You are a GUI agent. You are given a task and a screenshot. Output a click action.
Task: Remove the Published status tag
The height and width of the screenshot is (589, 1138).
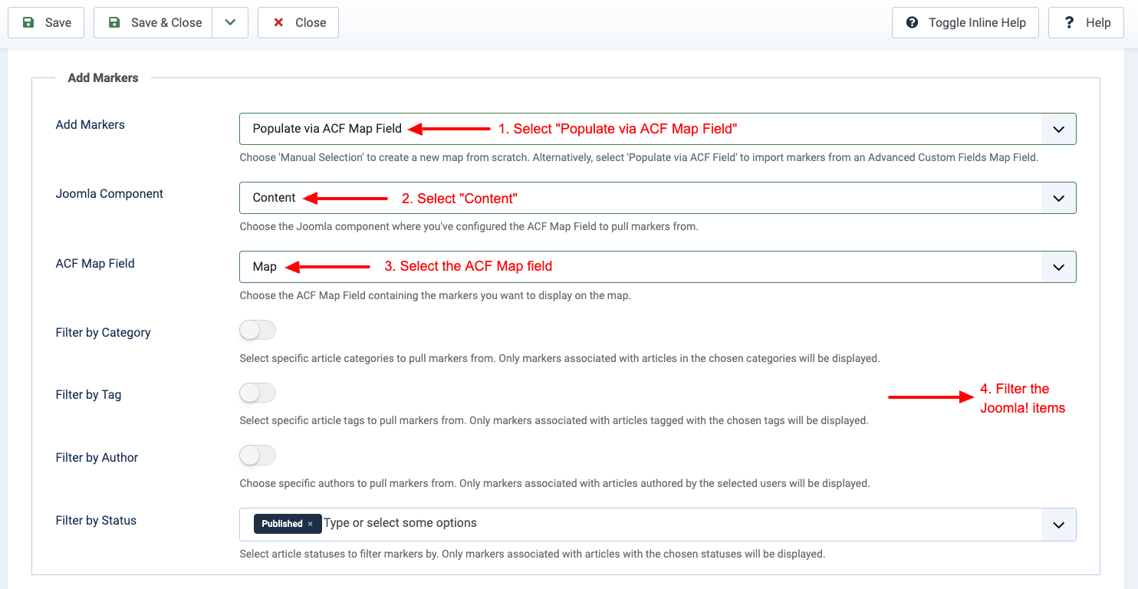(310, 524)
